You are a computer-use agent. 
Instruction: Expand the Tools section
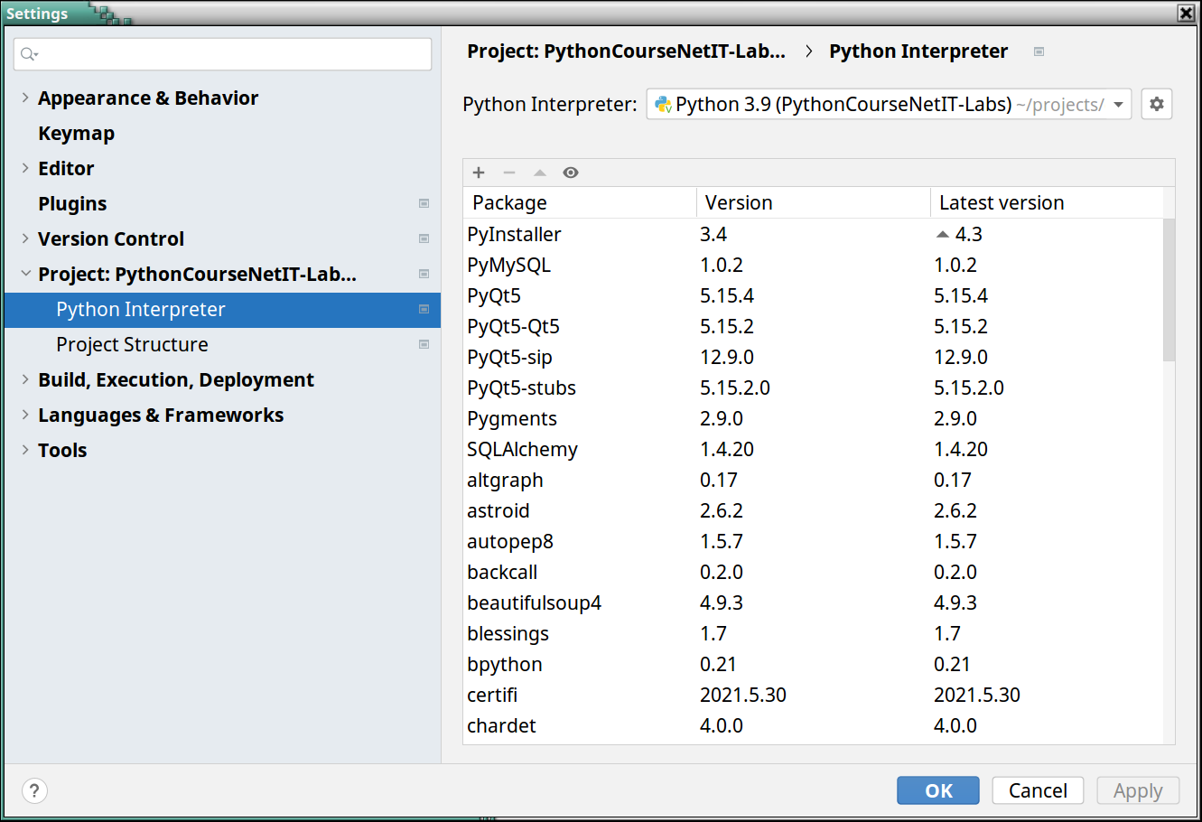(x=25, y=450)
